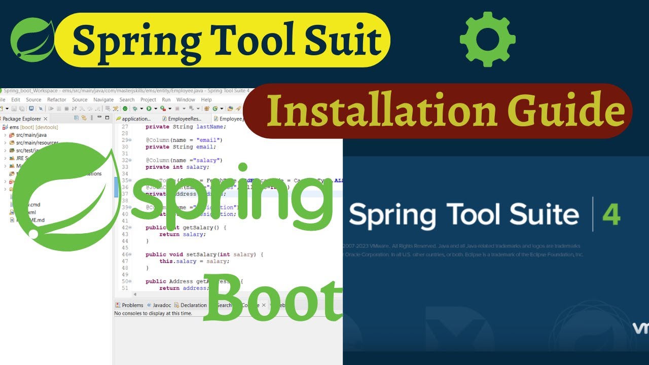
Task: Click the Disconnect toolbar icon
Action: [74, 108]
